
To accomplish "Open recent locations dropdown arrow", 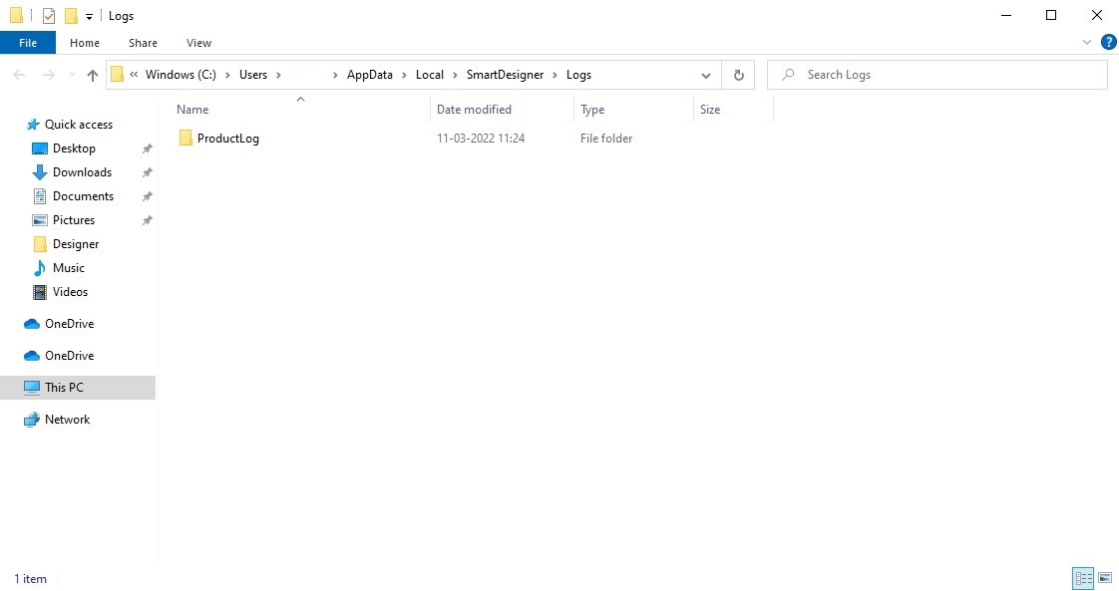I will tap(72, 75).
